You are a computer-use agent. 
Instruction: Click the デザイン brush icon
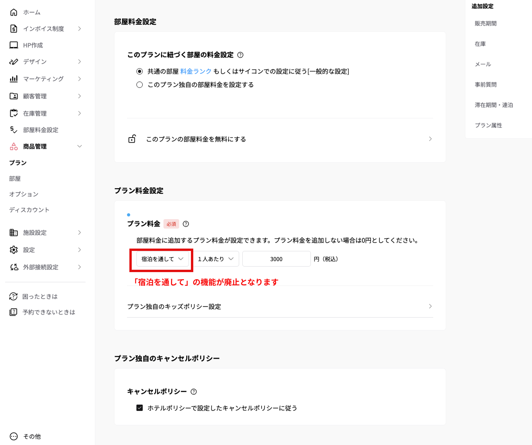coord(14,62)
